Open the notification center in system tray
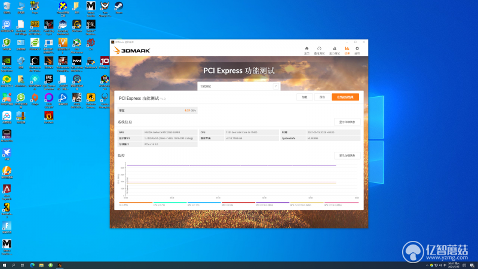478x269 pixels. click(472, 265)
